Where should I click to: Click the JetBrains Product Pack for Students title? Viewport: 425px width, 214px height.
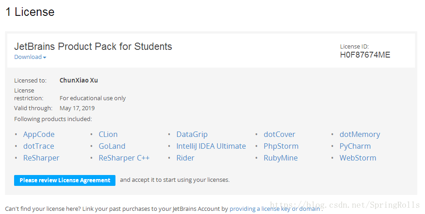point(93,46)
